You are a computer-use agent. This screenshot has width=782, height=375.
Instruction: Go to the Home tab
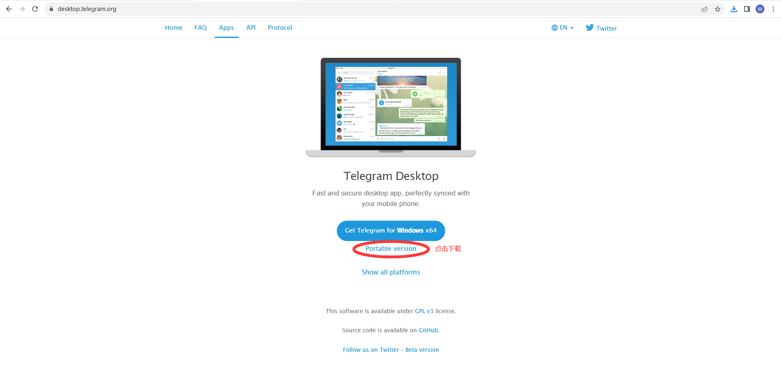click(x=174, y=28)
